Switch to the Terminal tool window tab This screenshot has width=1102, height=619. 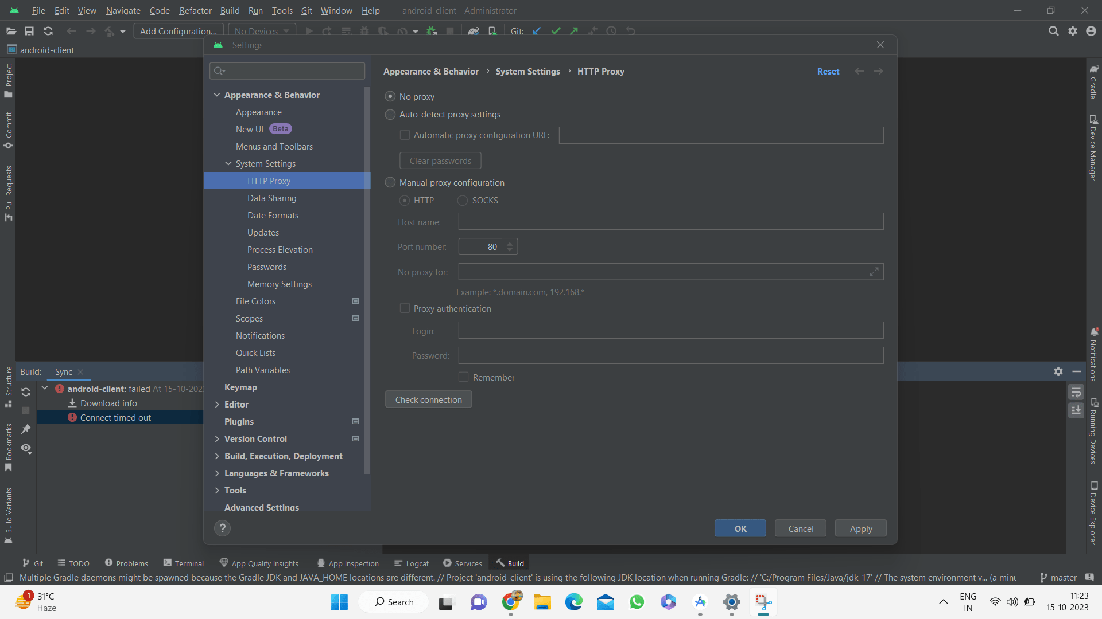pyautogui.click(x=184, y=563)
